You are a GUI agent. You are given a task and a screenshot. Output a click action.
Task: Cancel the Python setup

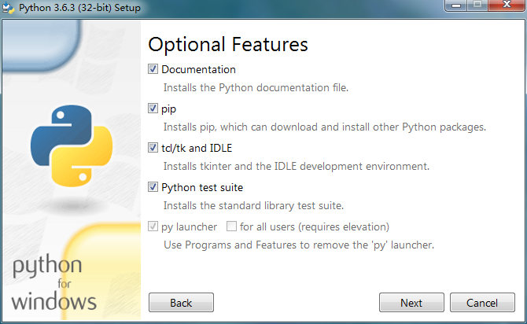pyautogui.click(x=482, y=303)
